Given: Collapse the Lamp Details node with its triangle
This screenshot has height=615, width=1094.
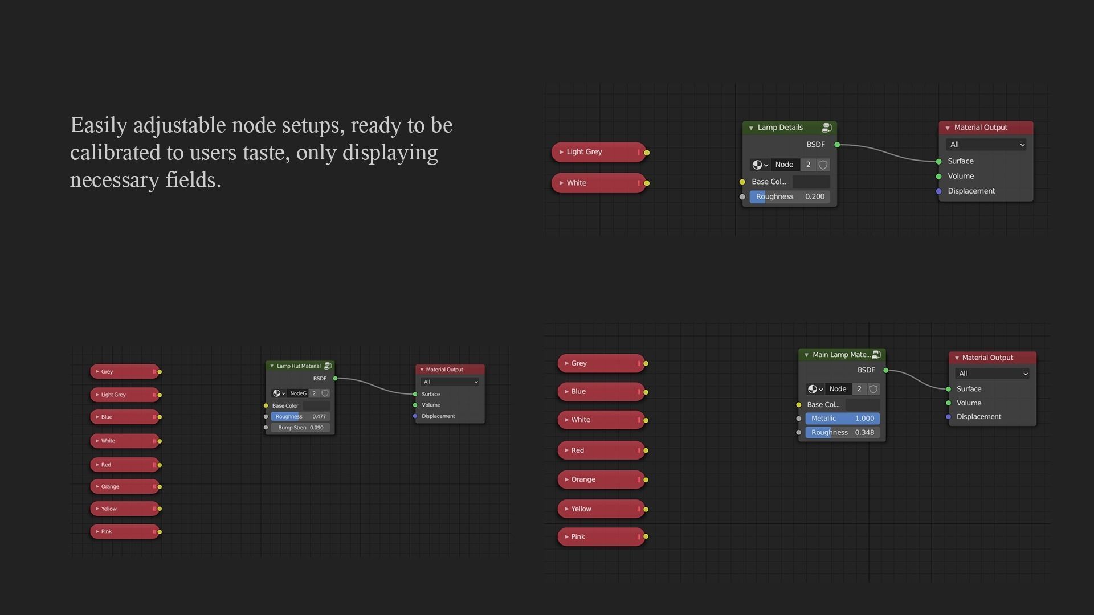Looking at the screenshot, I should pos(751,128).
